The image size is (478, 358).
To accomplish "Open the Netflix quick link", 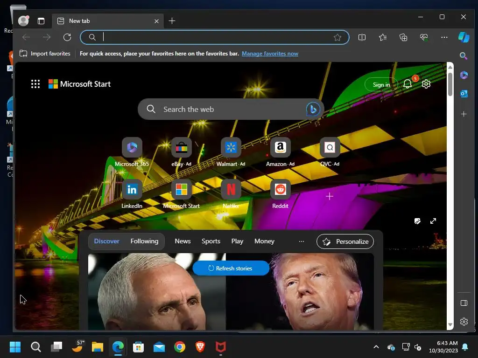I will pyautogui.click(x=231, y=194).
